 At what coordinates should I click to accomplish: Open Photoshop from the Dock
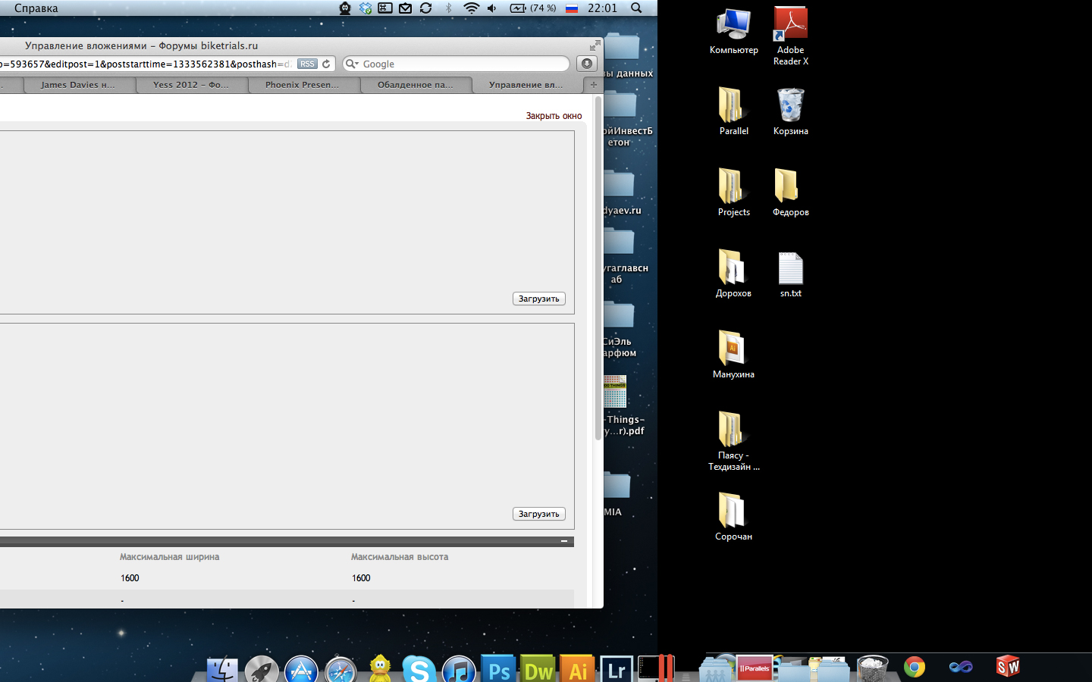pos(499,670)
